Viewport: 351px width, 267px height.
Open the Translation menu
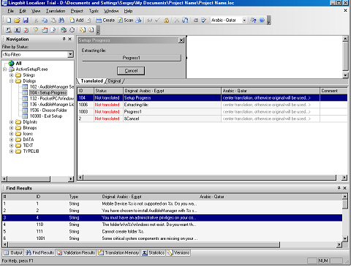[x=56, y=11]
